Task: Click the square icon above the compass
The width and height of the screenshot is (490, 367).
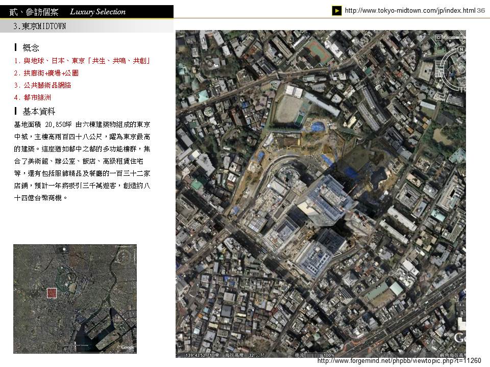Action: click(x=438, y=37)
